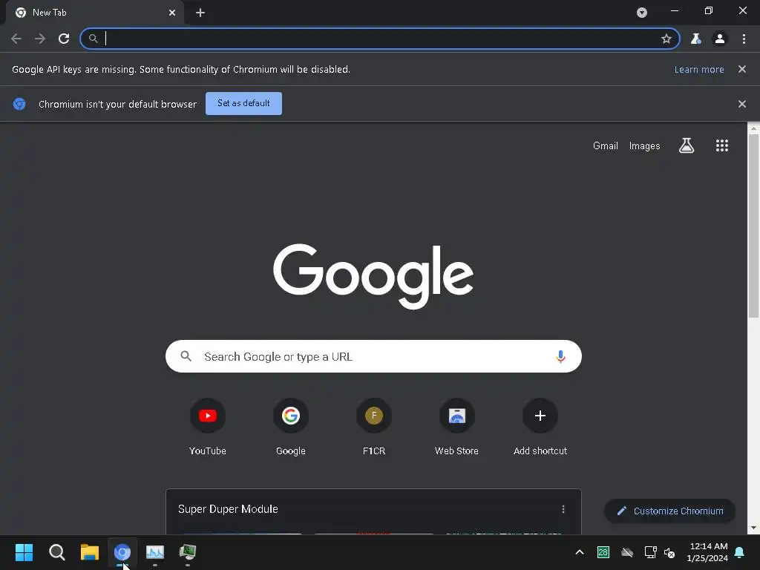Screen dimensions: 760x570
Task: Open the tab search dropdown arrow
Action: pos(642,13)
